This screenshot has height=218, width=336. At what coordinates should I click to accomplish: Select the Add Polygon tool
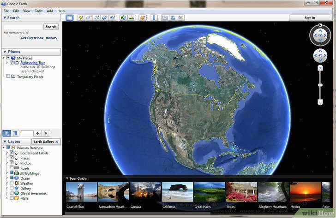(x=89, y=18)
